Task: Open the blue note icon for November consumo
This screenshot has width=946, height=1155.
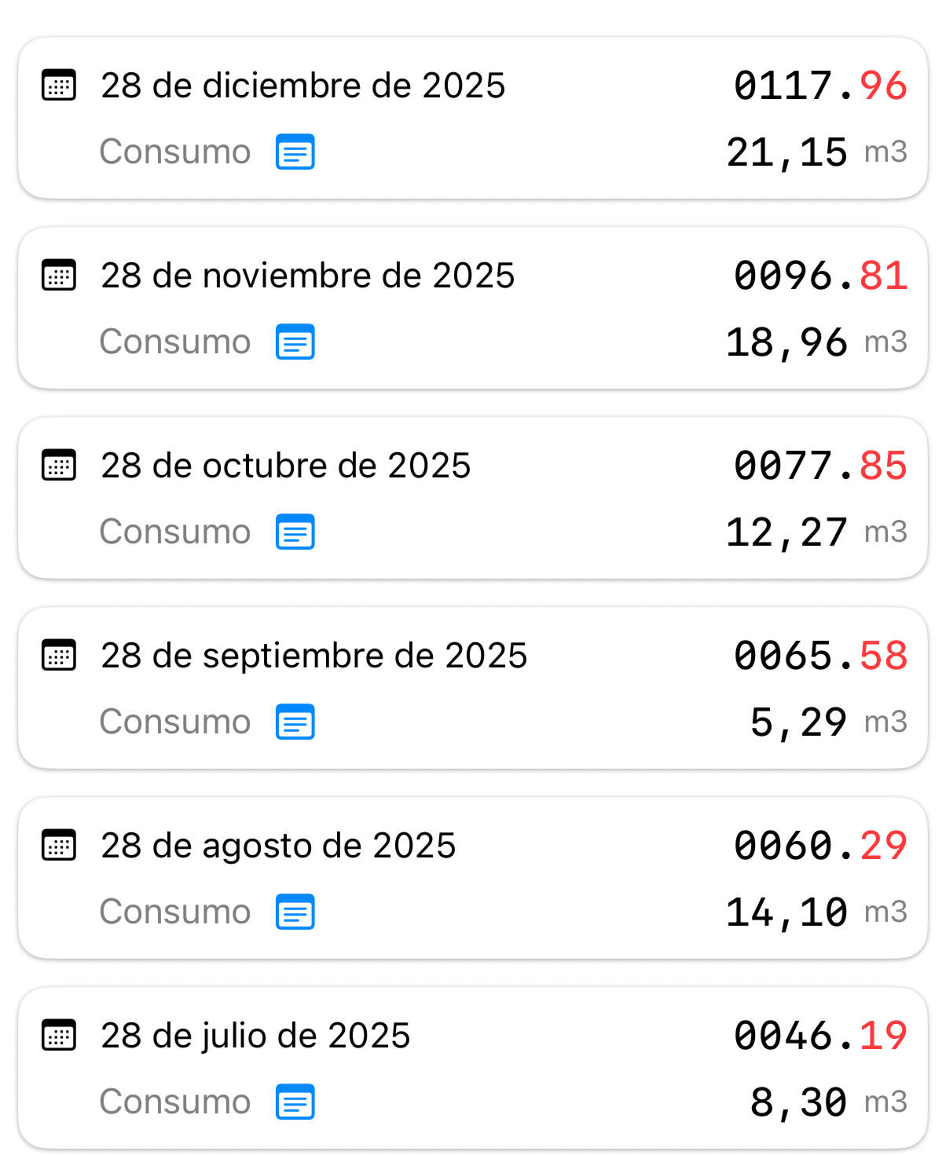Action: pos(295,342)
